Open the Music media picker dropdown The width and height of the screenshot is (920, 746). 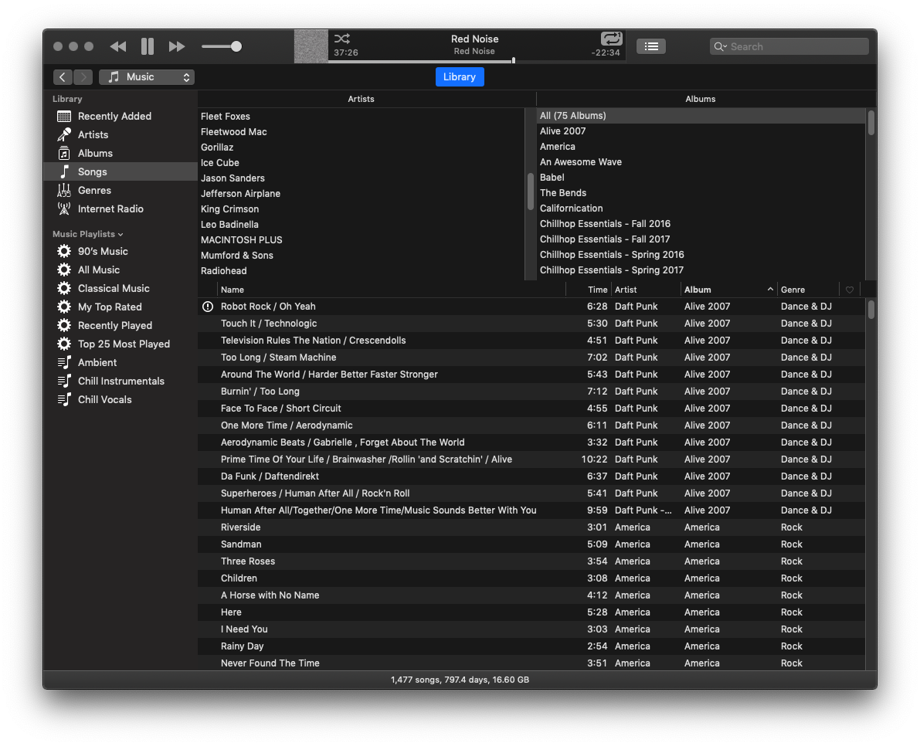tap(147, 76)
